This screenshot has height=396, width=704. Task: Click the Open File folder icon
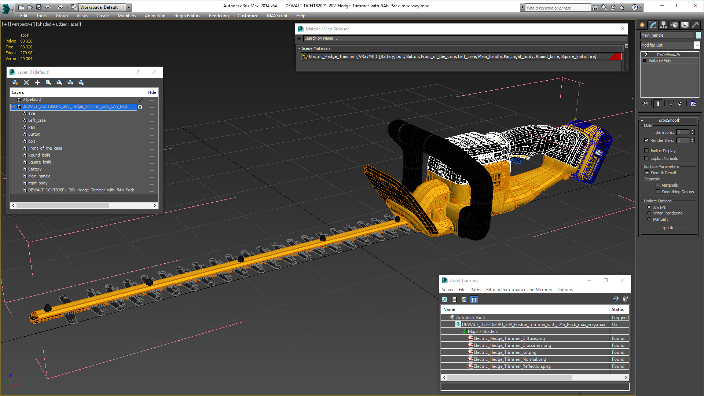click(x=30, y=7)
